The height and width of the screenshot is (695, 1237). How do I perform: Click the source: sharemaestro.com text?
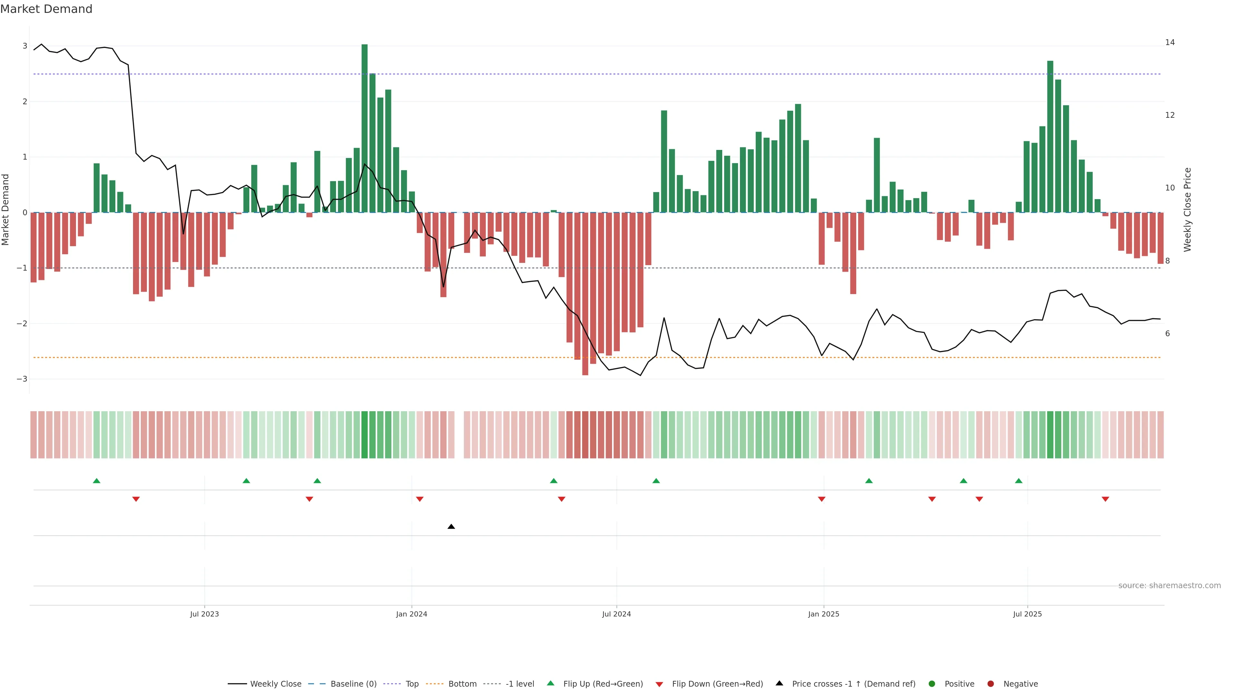pyautogui.click(x=1169, y=585)
